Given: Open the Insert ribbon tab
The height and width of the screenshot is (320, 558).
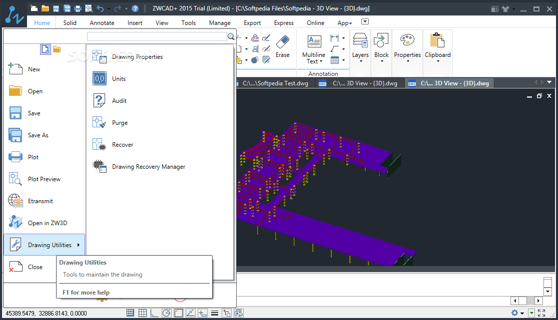Looking at the screenshot, I should click(135, 23).
